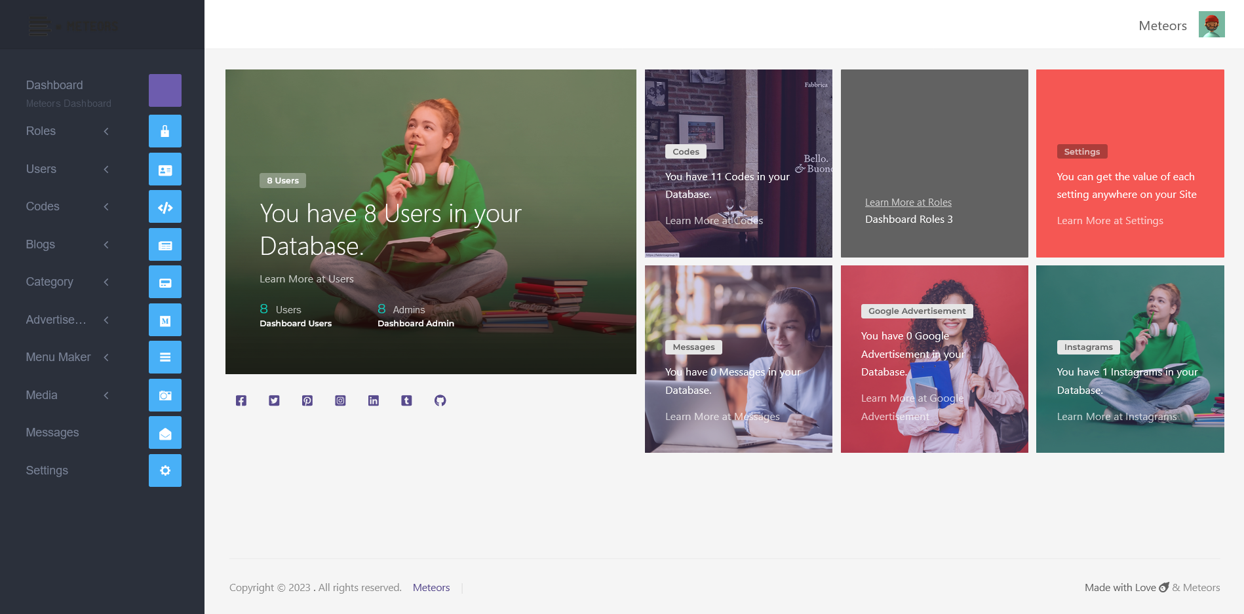Image resolution: width=1244 pixels, height=614 pixels.
Task: Open Settings label in the sidebar menu
Action: point(47,470)
